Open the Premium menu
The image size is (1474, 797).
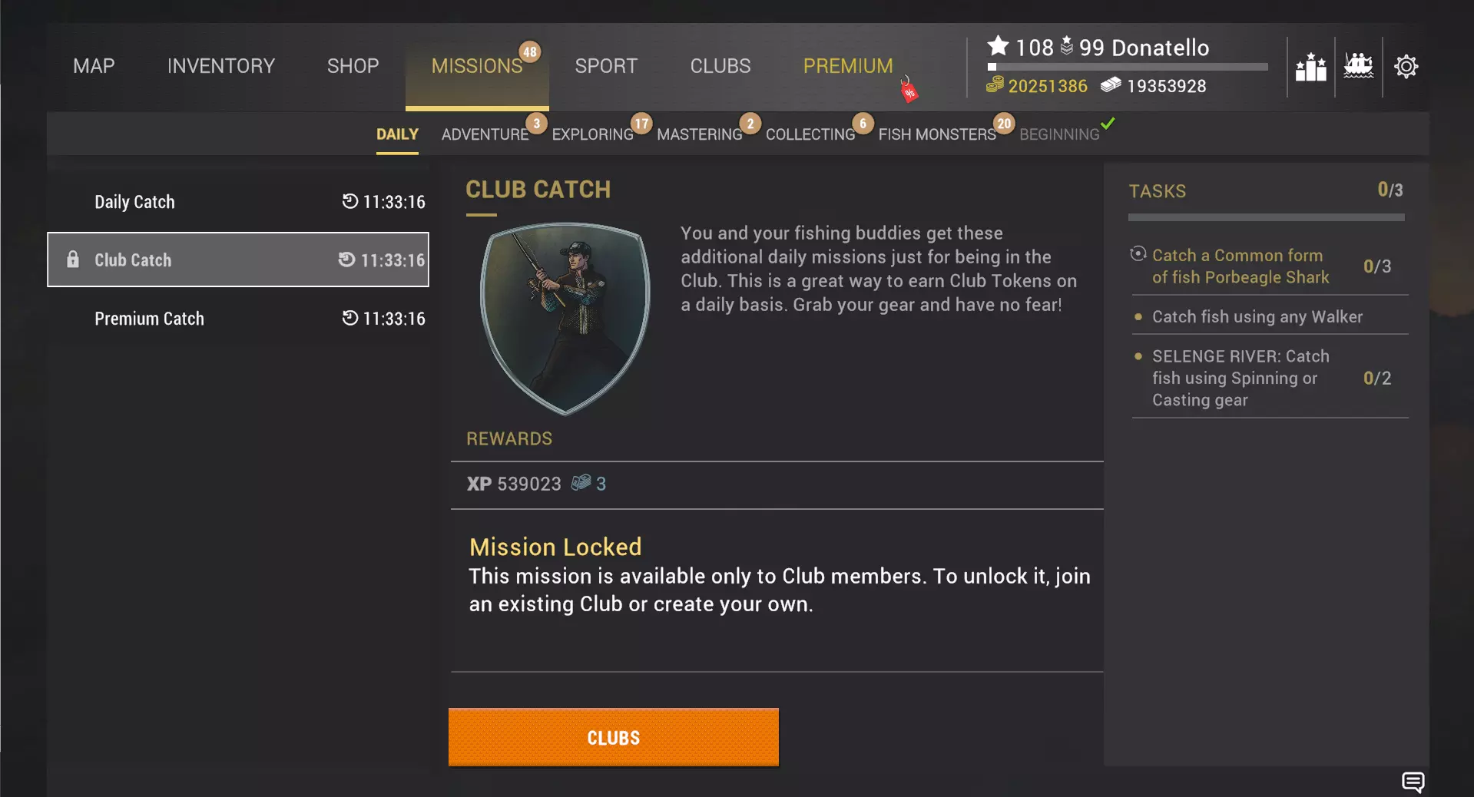pos(848,66)
